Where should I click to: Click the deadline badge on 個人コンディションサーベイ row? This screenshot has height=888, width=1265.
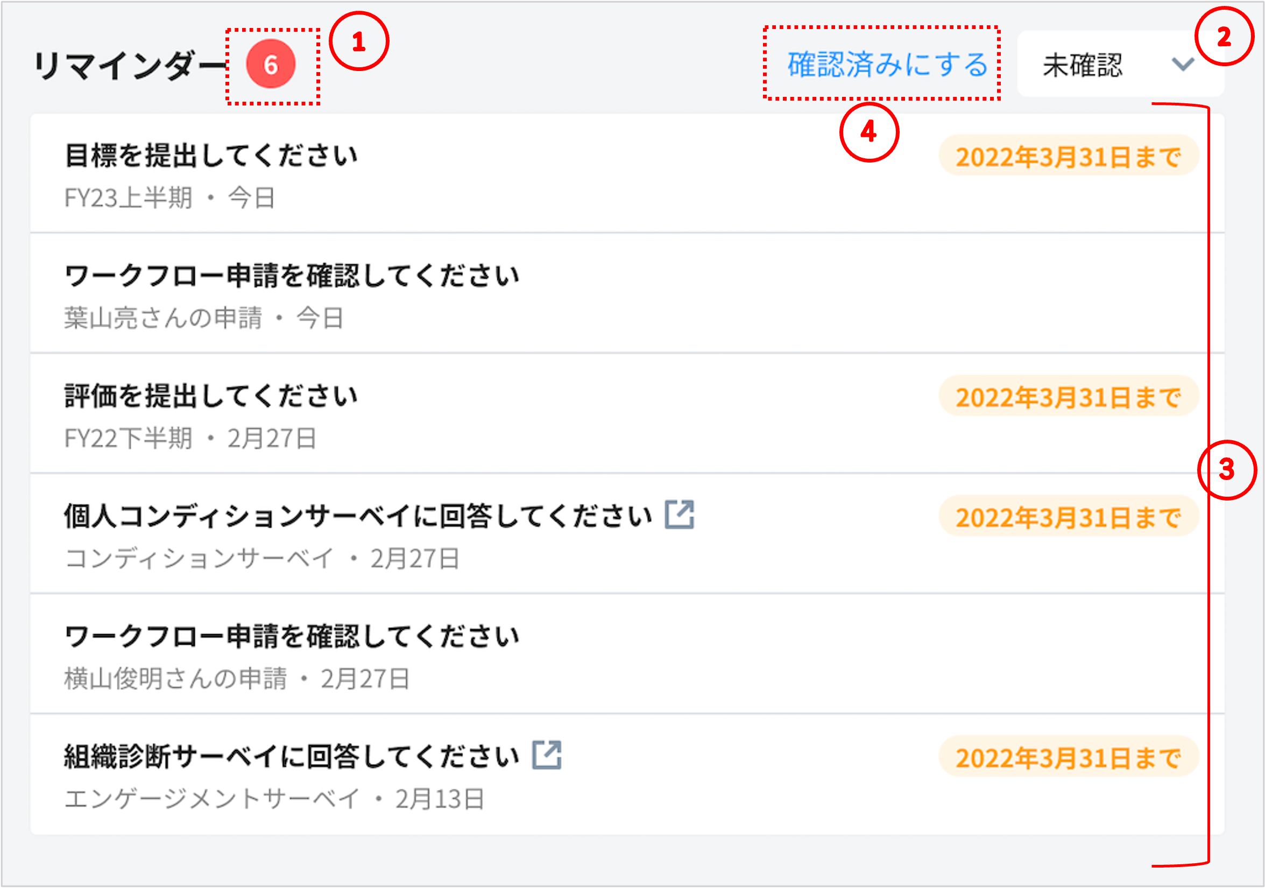[1068, 517]
